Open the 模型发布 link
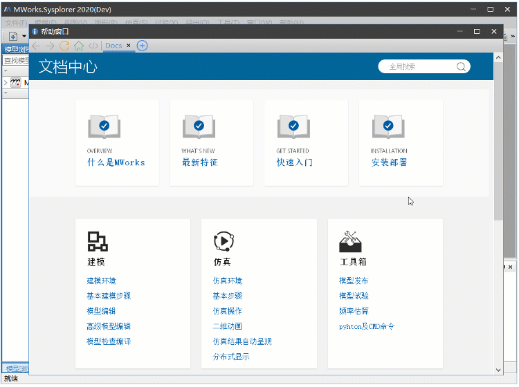Image resolution: width=519 pixels, height=387 pixels. 353,281
